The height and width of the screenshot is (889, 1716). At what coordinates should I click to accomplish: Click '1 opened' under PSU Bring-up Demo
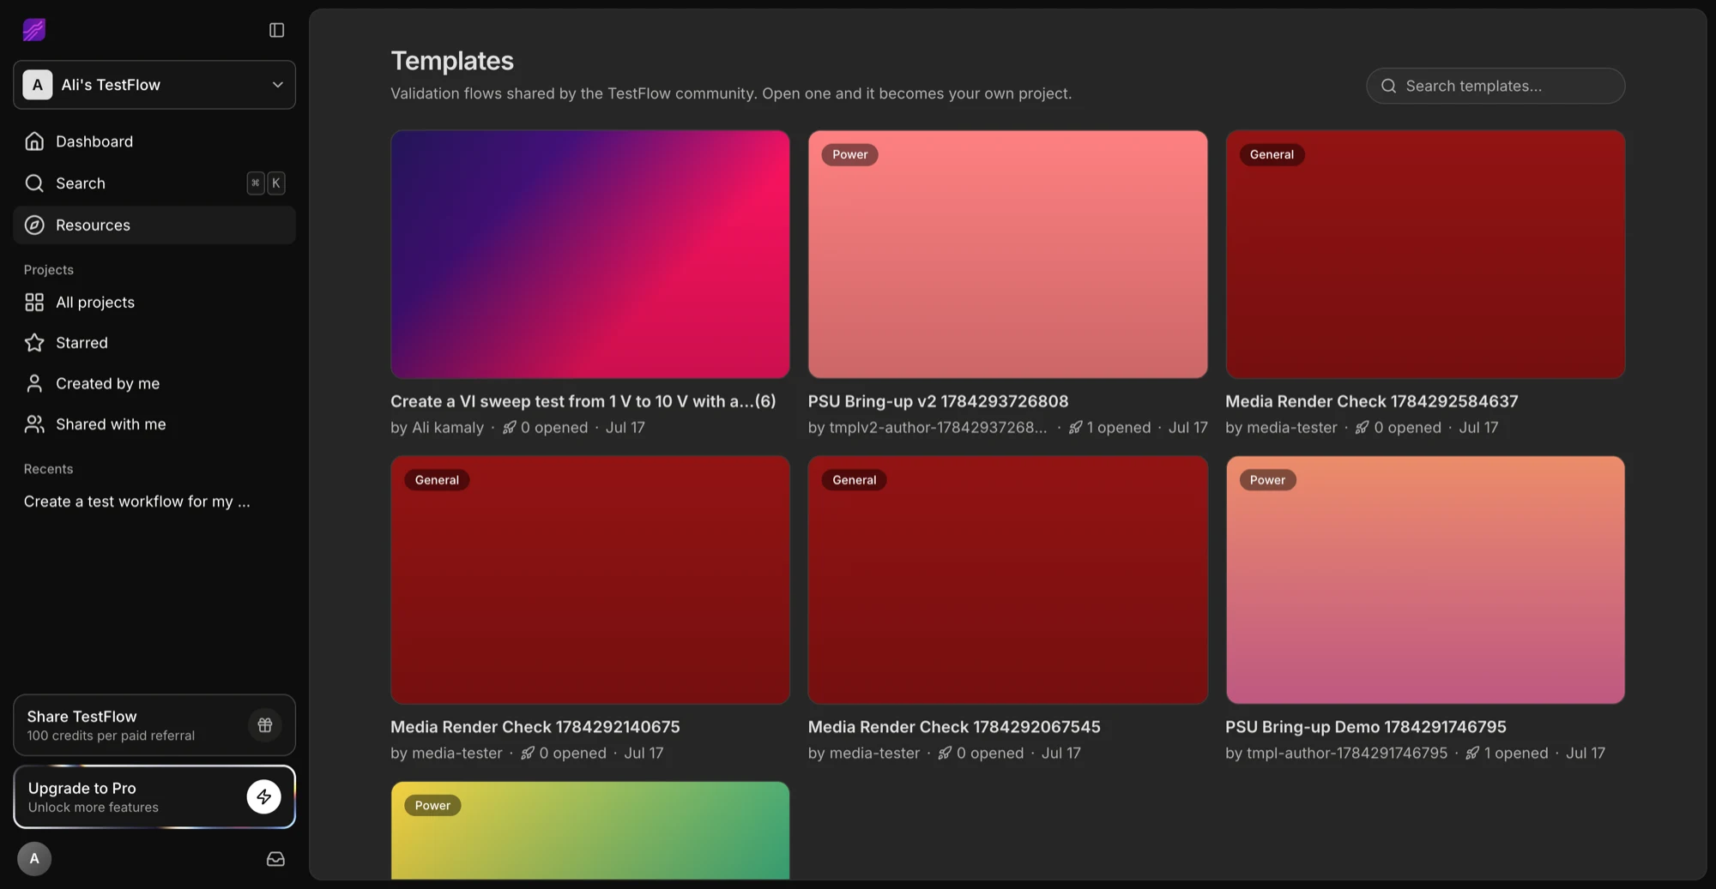[x=1516, y=754]
